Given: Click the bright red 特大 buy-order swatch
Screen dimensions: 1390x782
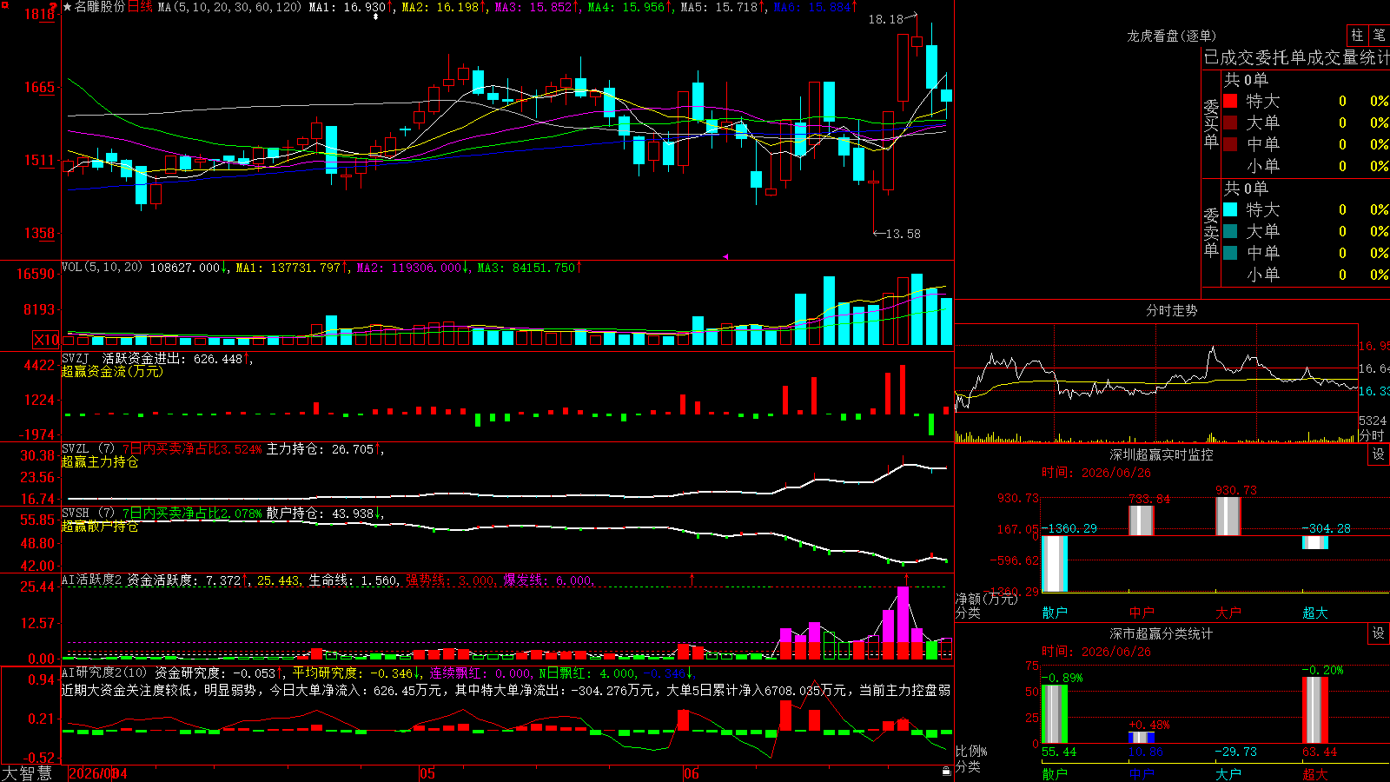Looking at the screenshot, I should (1230, 101).
